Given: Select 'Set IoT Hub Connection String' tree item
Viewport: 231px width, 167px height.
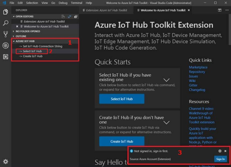Looking at the screenshot, I should pos(42,46).
